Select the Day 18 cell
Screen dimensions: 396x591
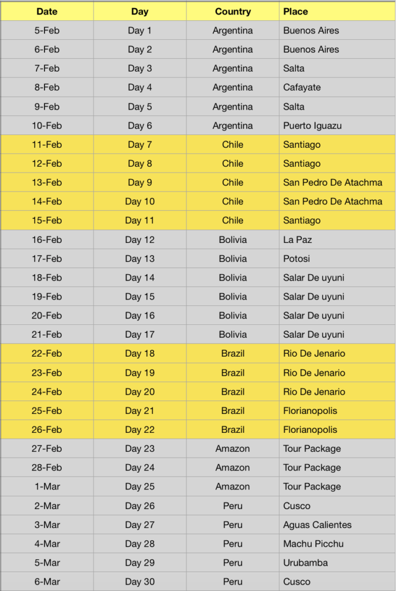pos(140,354)
